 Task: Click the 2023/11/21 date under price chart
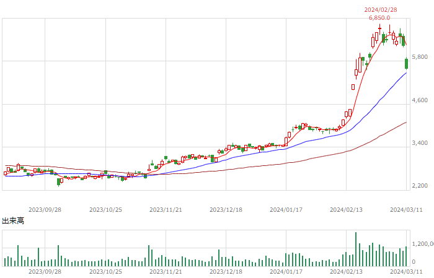pyautogui.click(x=166, y=210)
